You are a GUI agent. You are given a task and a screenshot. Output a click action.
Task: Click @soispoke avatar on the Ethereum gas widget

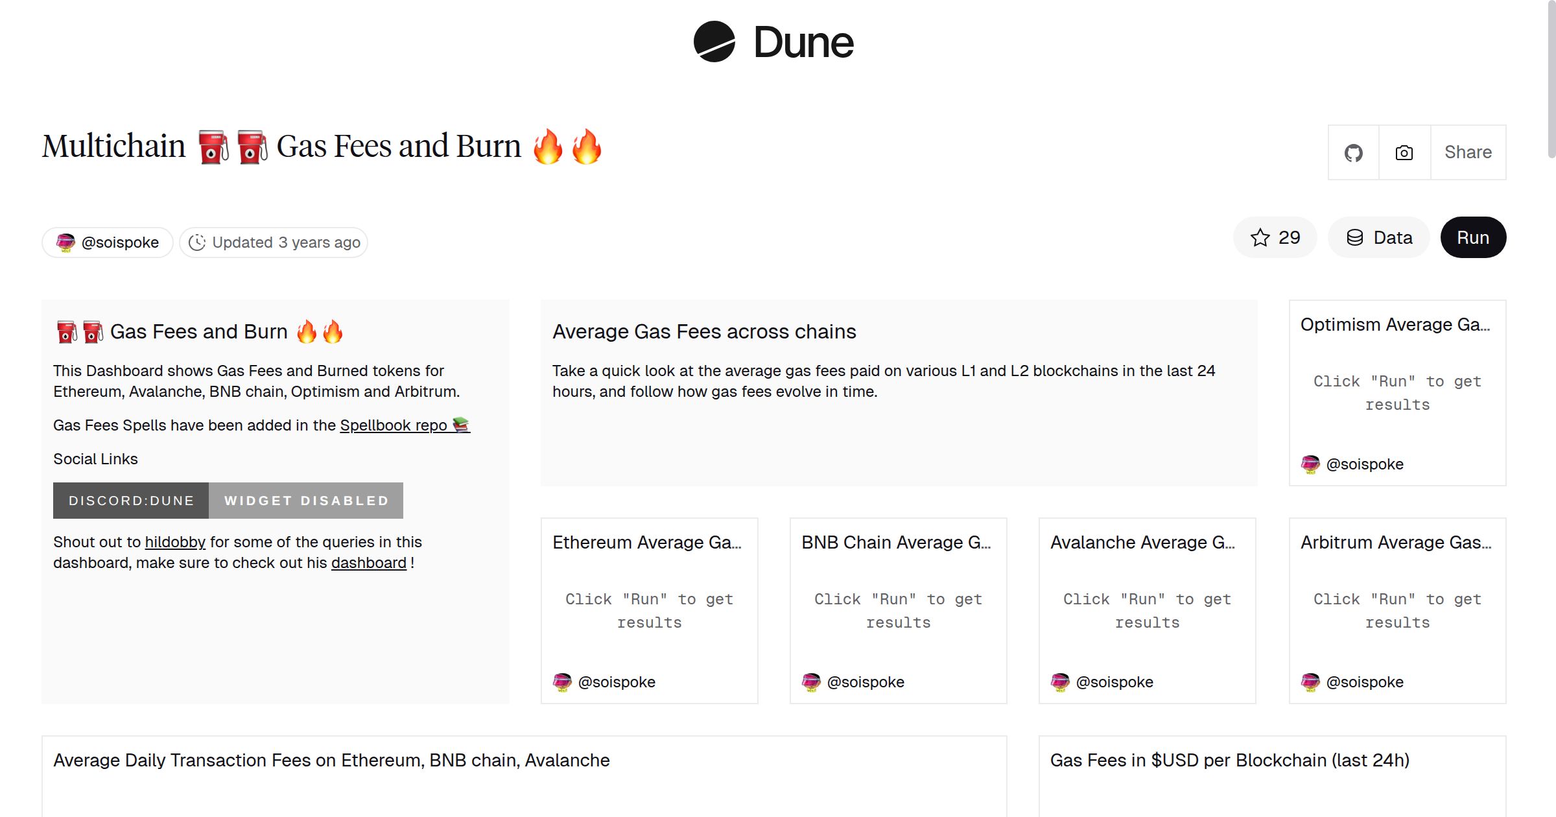(x=561, y=681)
